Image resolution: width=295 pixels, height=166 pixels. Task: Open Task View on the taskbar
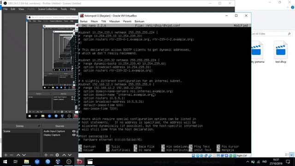(x=15, y=162)
